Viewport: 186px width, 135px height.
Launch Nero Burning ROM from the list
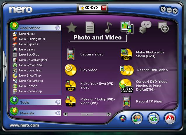click(32, 39)
